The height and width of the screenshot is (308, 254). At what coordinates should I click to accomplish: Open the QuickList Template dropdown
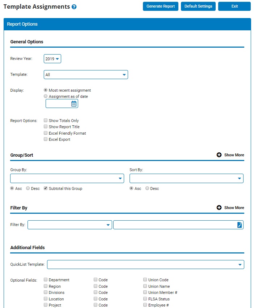point(145,264)
